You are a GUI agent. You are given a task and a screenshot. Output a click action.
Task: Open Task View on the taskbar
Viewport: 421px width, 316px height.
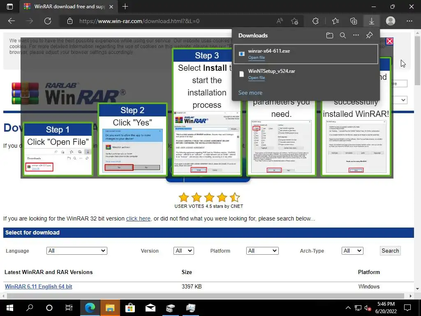coord(69,308)
